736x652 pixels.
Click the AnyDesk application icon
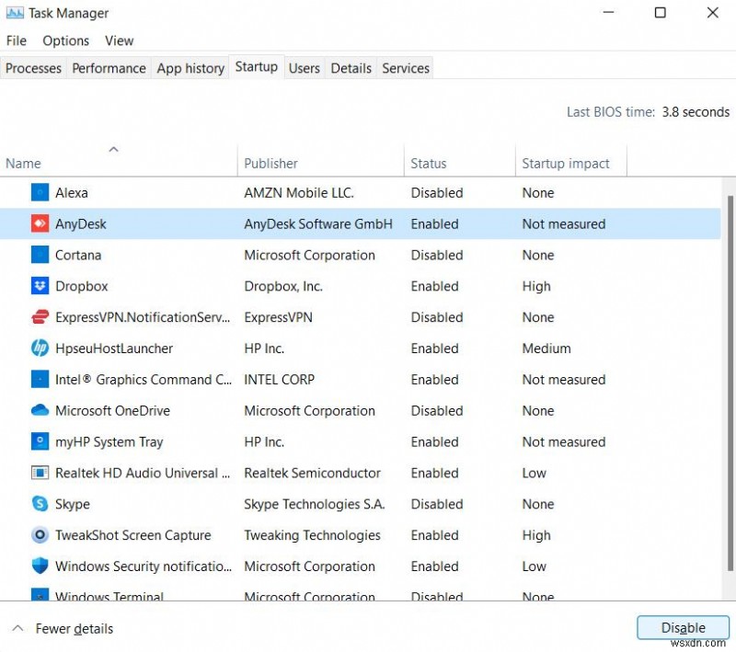(40, 223)
